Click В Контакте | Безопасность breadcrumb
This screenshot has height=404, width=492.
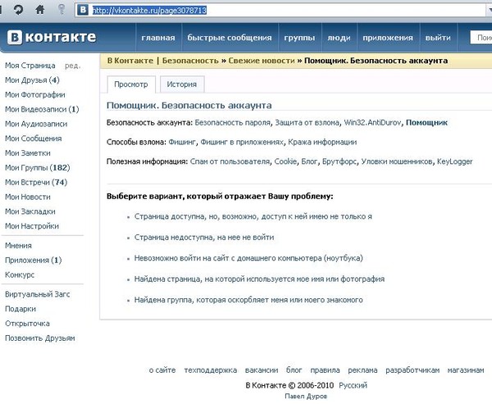click(163, 61)
